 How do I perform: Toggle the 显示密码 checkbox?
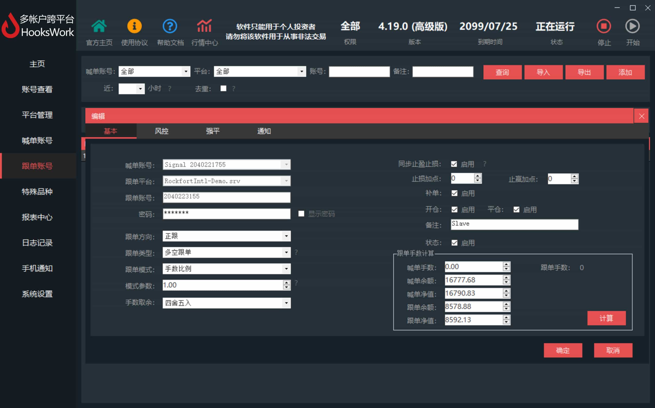301,214
